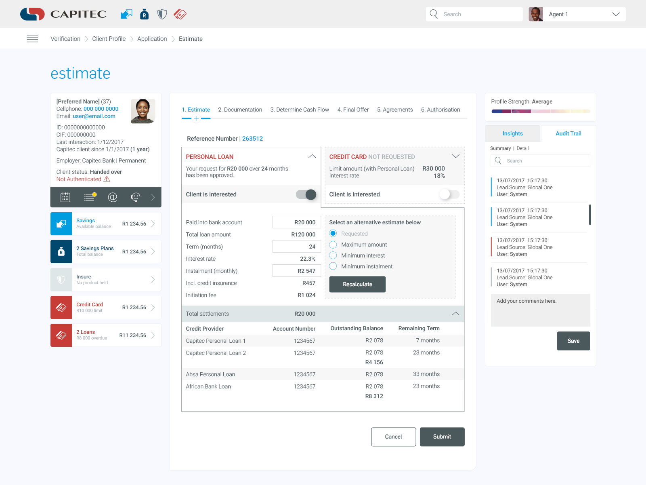Image resolution: width=646 pixels, height=485 pixels.
Task: Expand client toolbar with right chevron
Action: coord(153,197)
